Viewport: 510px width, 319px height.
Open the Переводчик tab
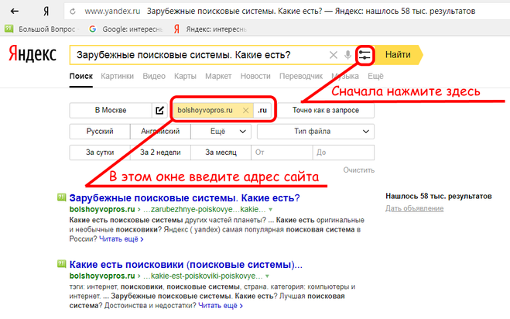coord(301,76)
